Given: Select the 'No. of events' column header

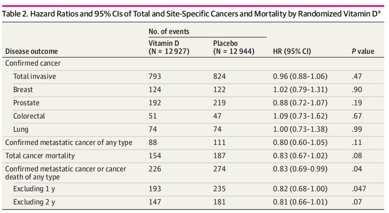Looking at the screenshot, I should click(169, 32).
